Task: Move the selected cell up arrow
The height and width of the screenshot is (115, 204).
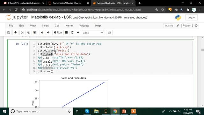Action: click(x=42, y=33)
